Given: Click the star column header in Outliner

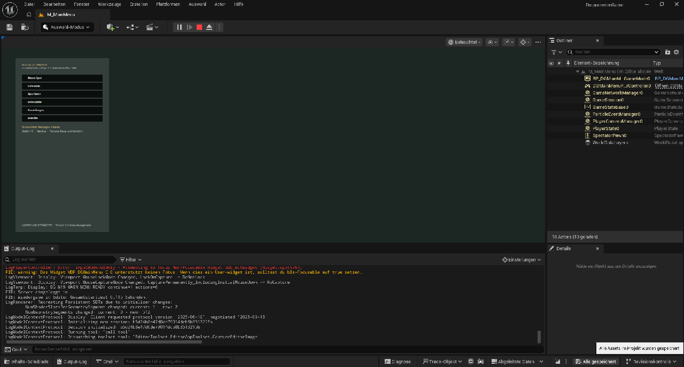Looking at the screenshot, I should [559, 63].
